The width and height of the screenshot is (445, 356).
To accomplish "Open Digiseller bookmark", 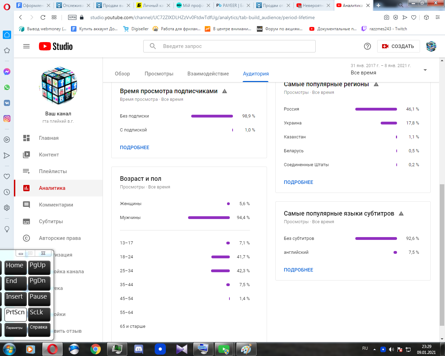I will click(136, 29).
